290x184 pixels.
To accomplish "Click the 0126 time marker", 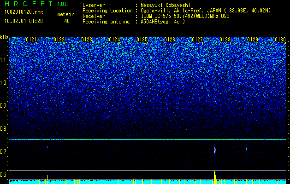I will coord(170,40).
